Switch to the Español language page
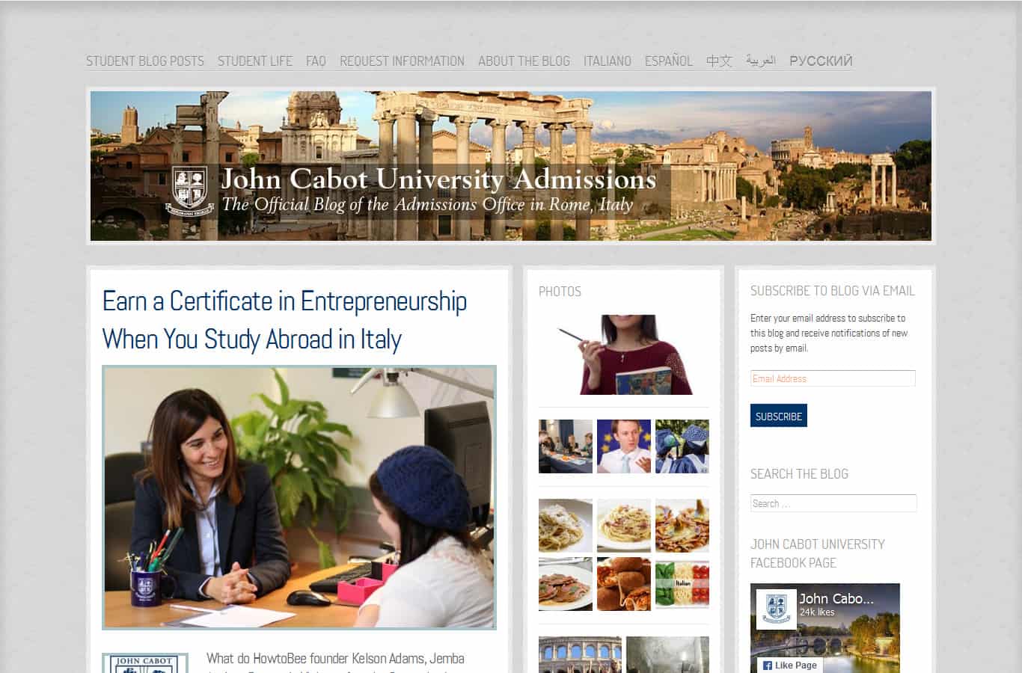This screenshot has height=673, width=1022. (x=669, y=61)
